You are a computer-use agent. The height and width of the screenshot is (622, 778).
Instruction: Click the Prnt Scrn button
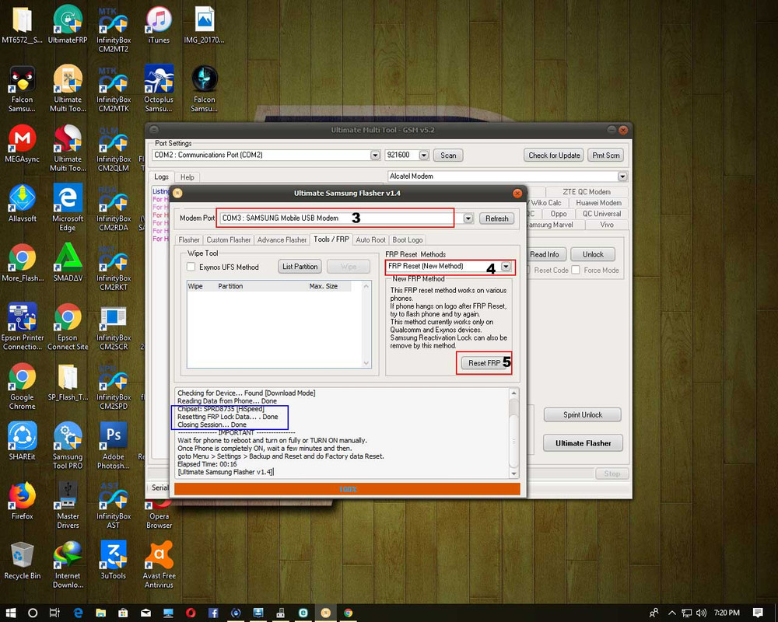606,155
